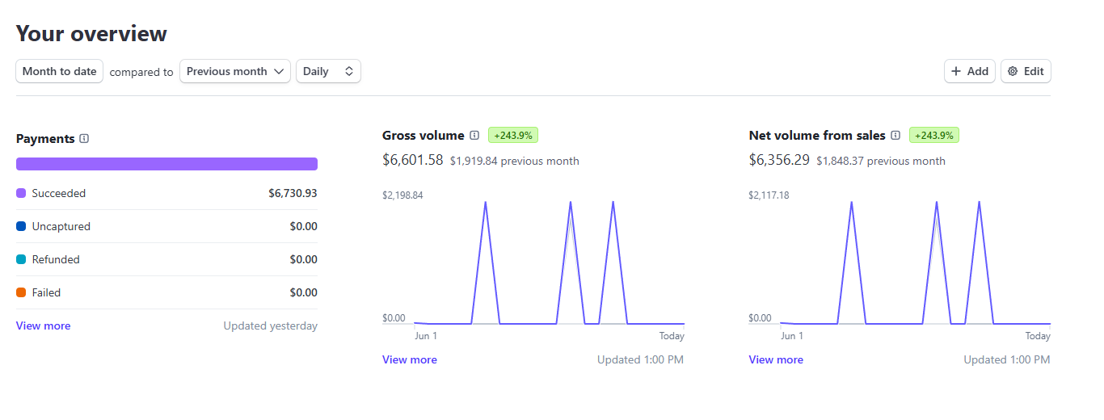Click the Your overview heading

pyautogui.click(x=91, y=34)
